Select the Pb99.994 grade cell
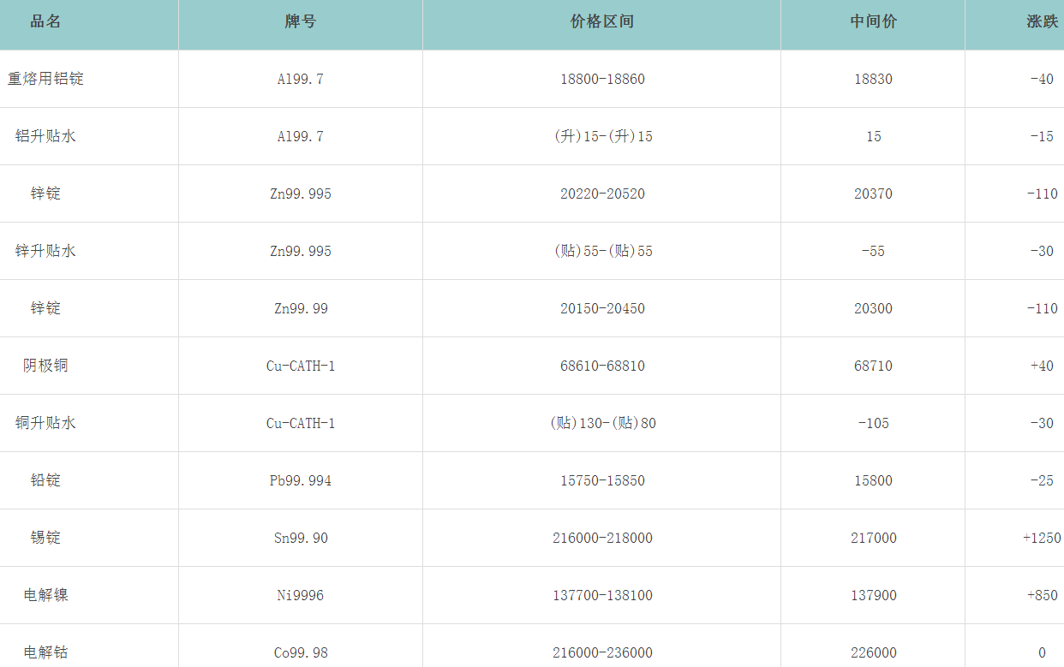 point(301,480)
